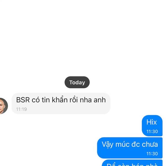Image resolution: width=166 pixels, height=166 pixels.
Task: Click the word rồi in received message
Action: (x=74, y=100)
